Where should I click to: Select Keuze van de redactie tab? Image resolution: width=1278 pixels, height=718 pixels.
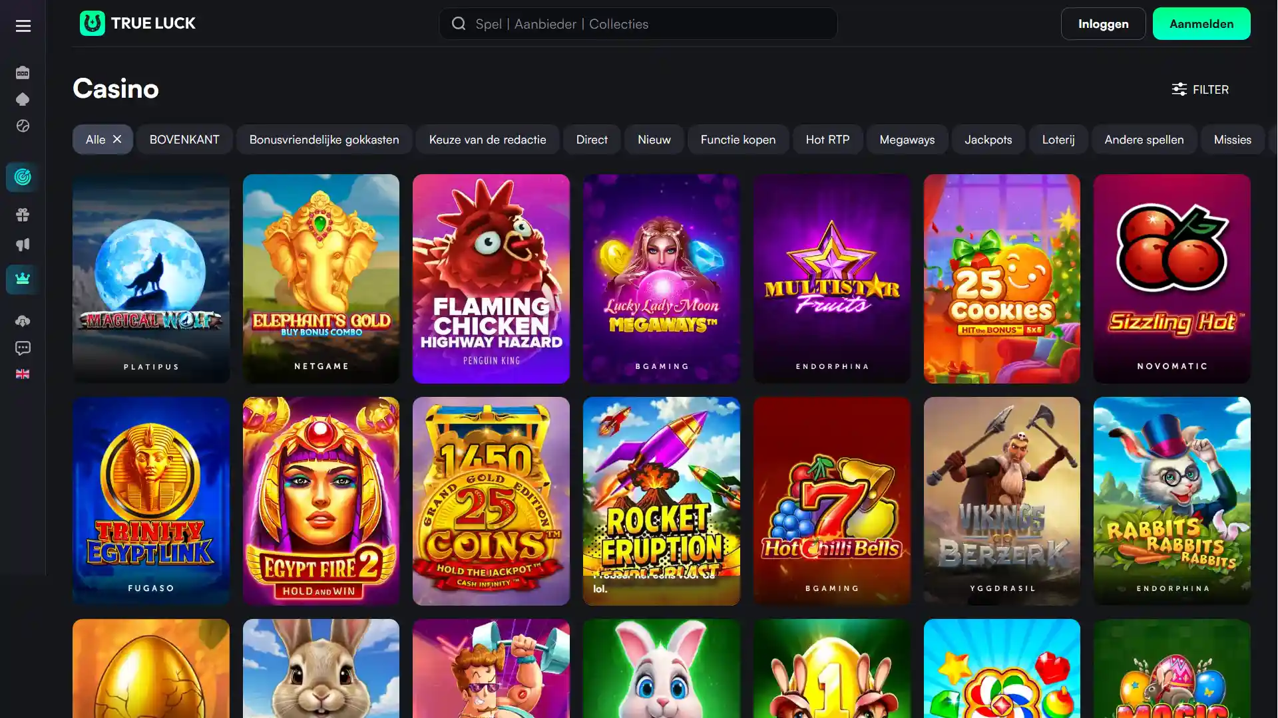coord(487,140)
